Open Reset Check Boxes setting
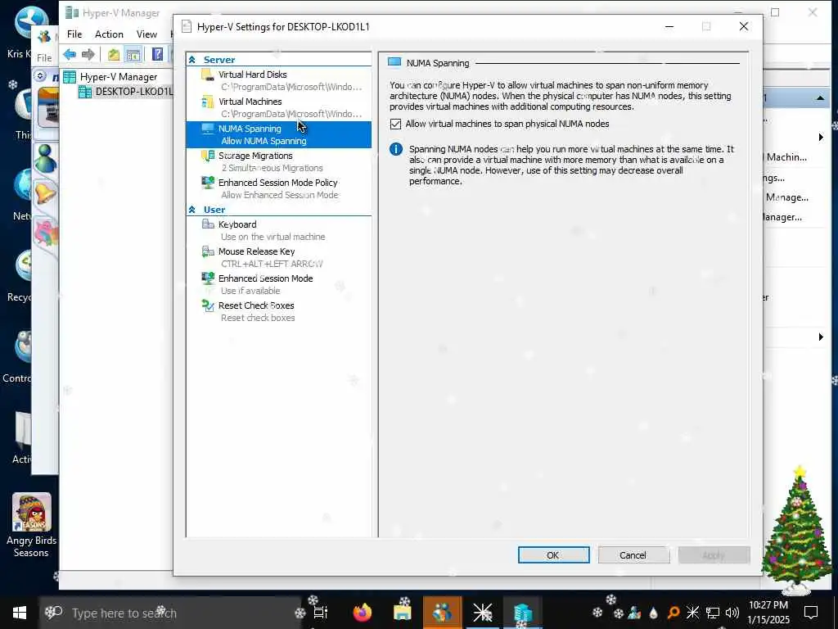838x629 pixels. click(x=278, y=311)
